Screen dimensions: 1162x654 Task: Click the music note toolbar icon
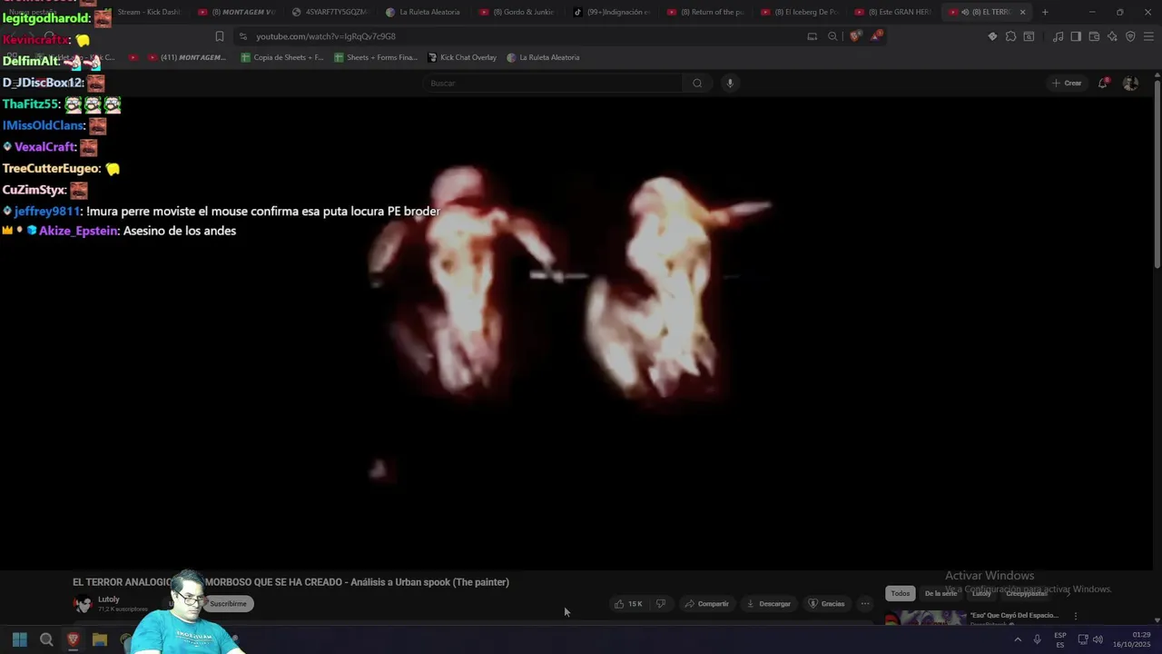coord(1059,36)
